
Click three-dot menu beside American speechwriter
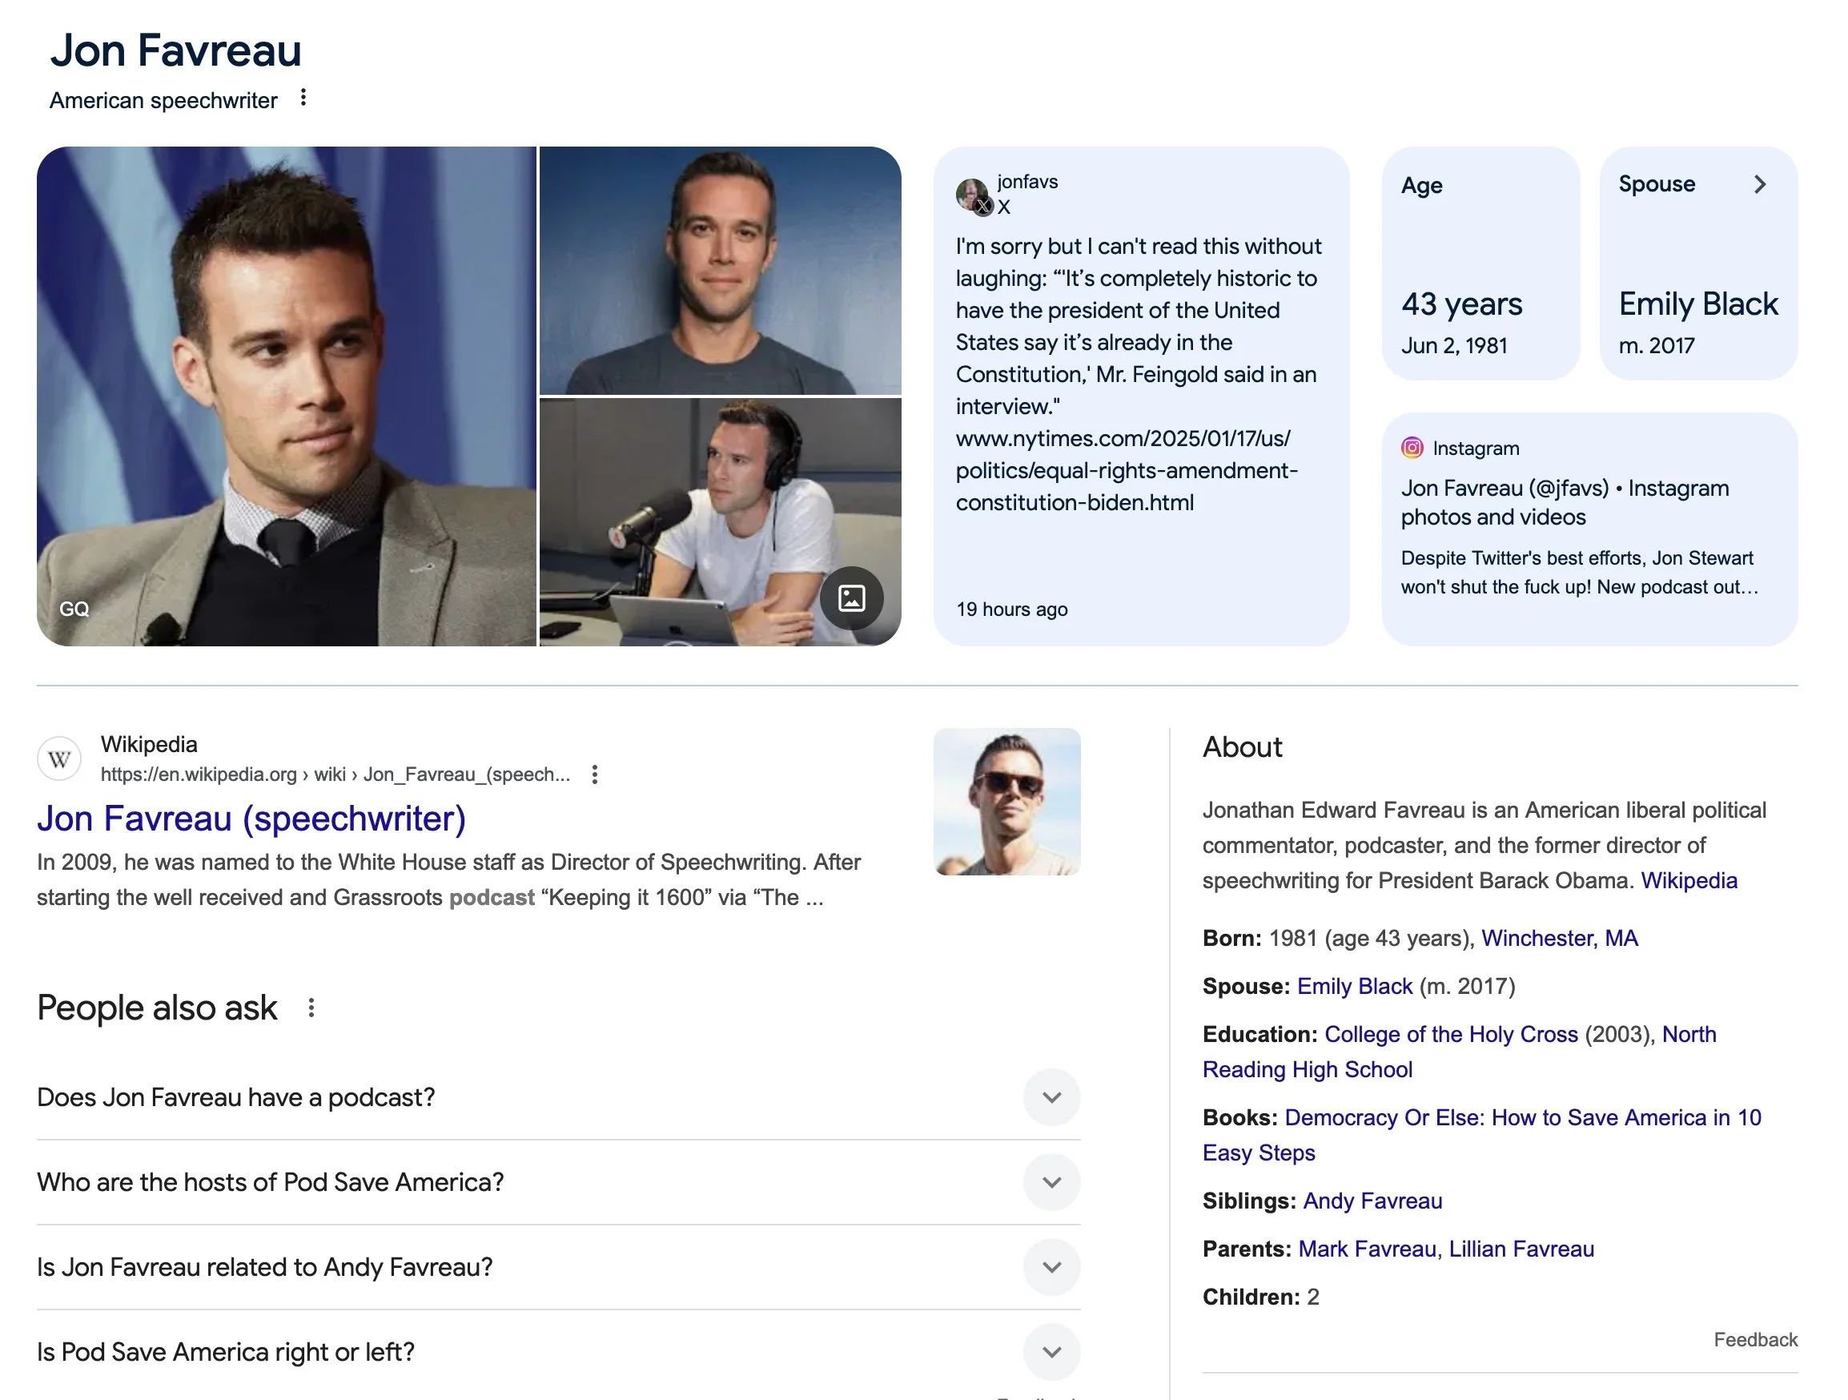tap(303, 98)
